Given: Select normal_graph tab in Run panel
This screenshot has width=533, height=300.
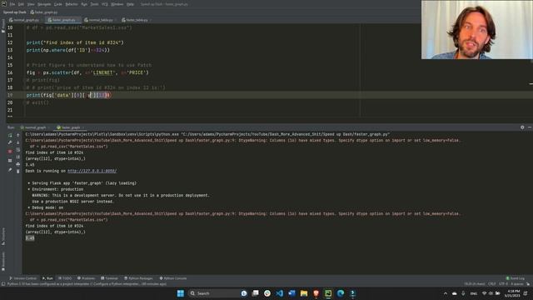Looking at the screenshot, I should pyautogui.click(x=35, y=127).
